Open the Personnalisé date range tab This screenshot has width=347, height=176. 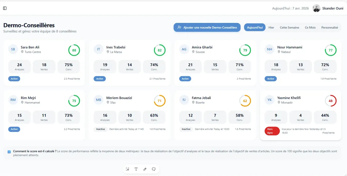coord(329,27)
